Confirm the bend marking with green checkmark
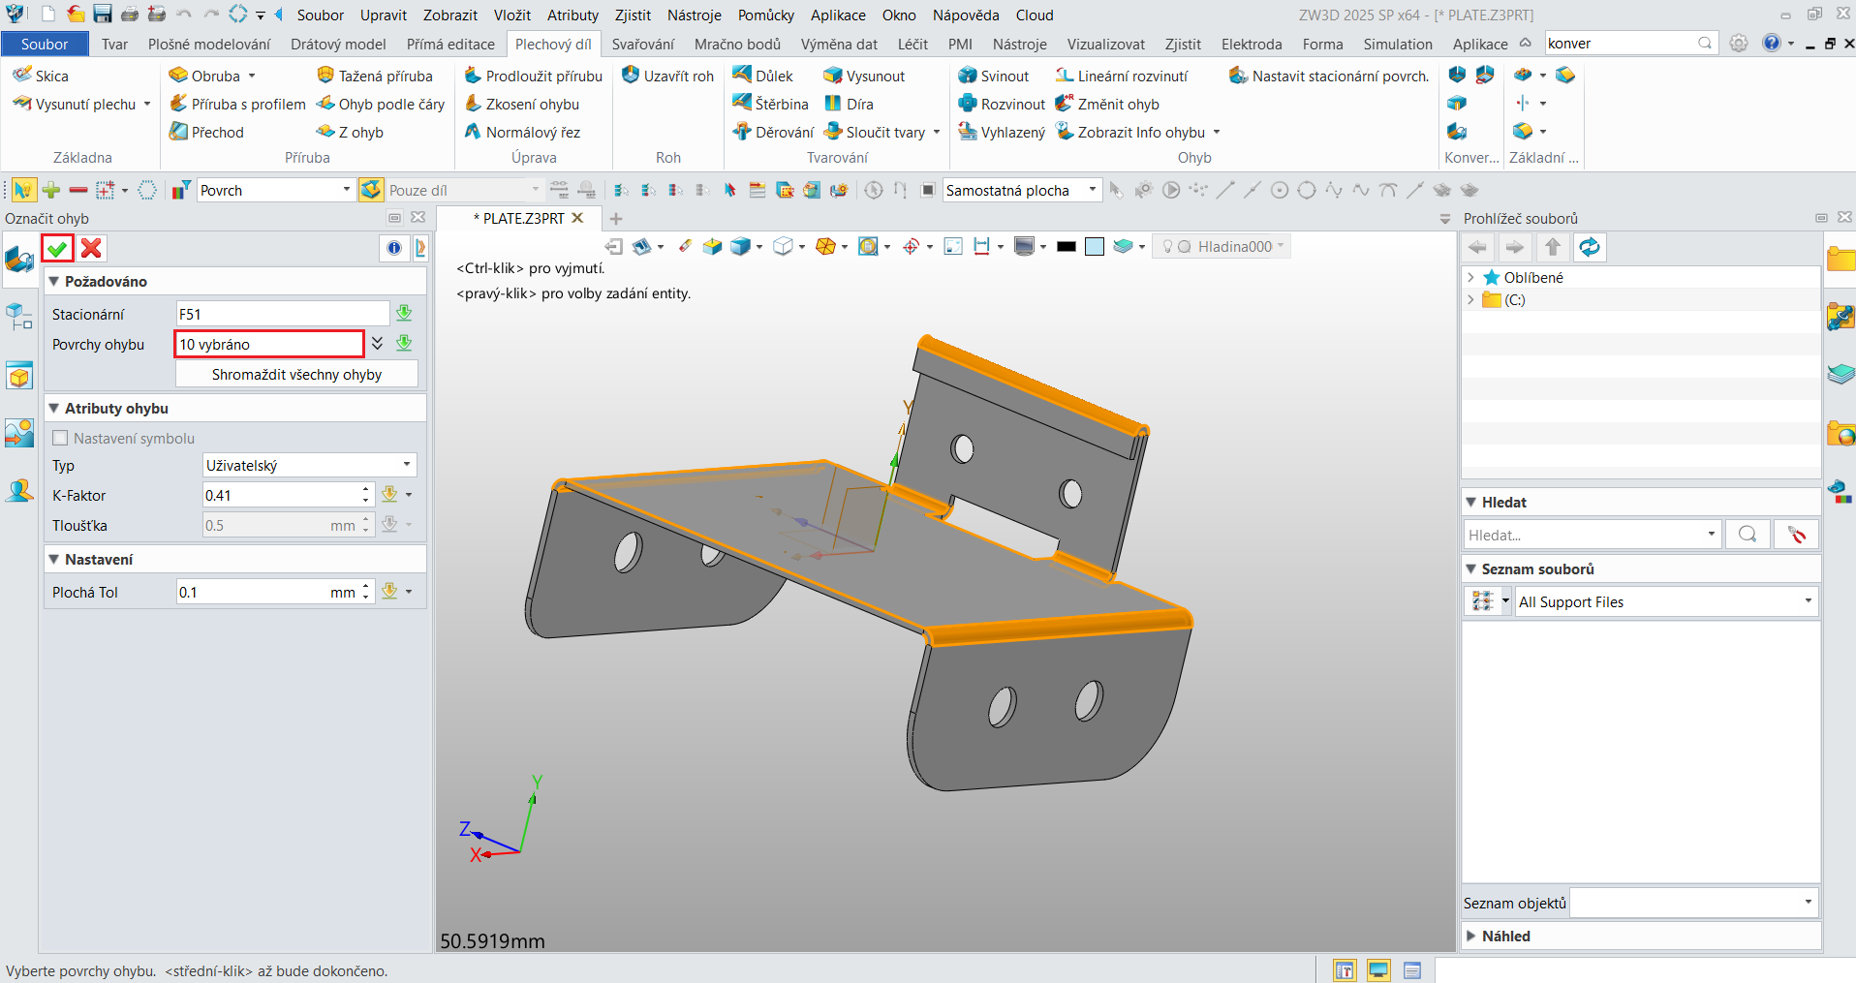This screenshot has height=983, width=1856. 57,249
